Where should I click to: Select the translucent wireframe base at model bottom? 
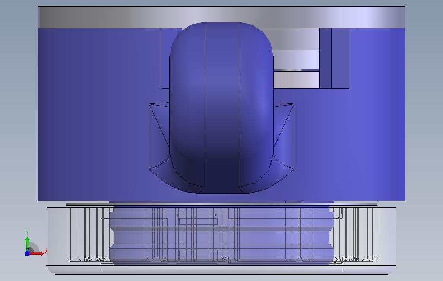point(221,240)
